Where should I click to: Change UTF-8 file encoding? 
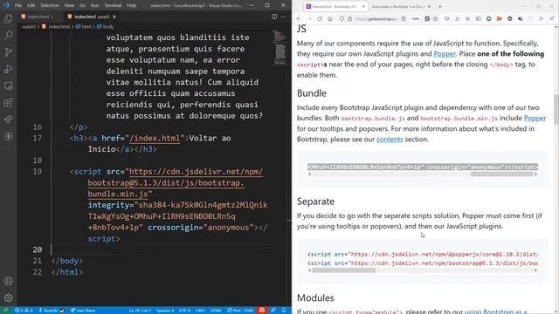tap(184, 311)
